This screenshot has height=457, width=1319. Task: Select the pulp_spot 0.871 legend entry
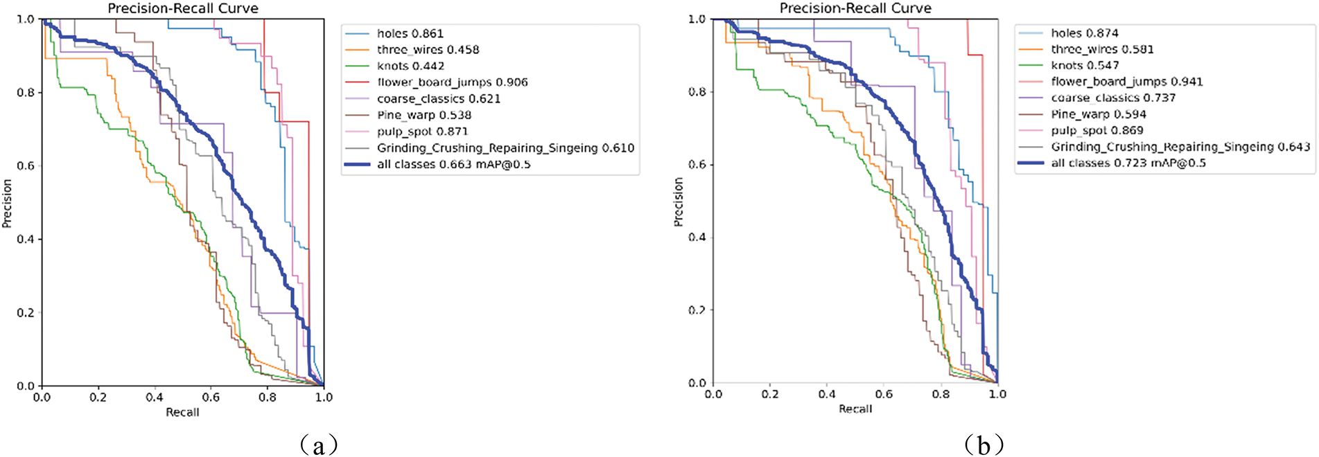coord(422,132)
